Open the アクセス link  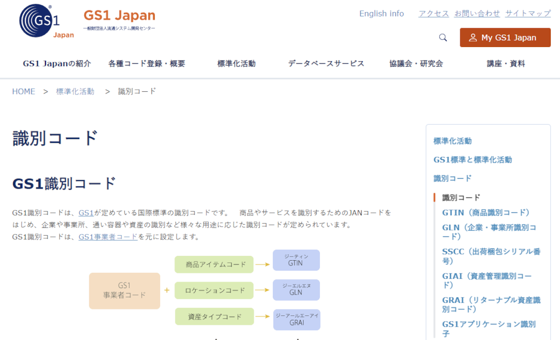point(434,14)
